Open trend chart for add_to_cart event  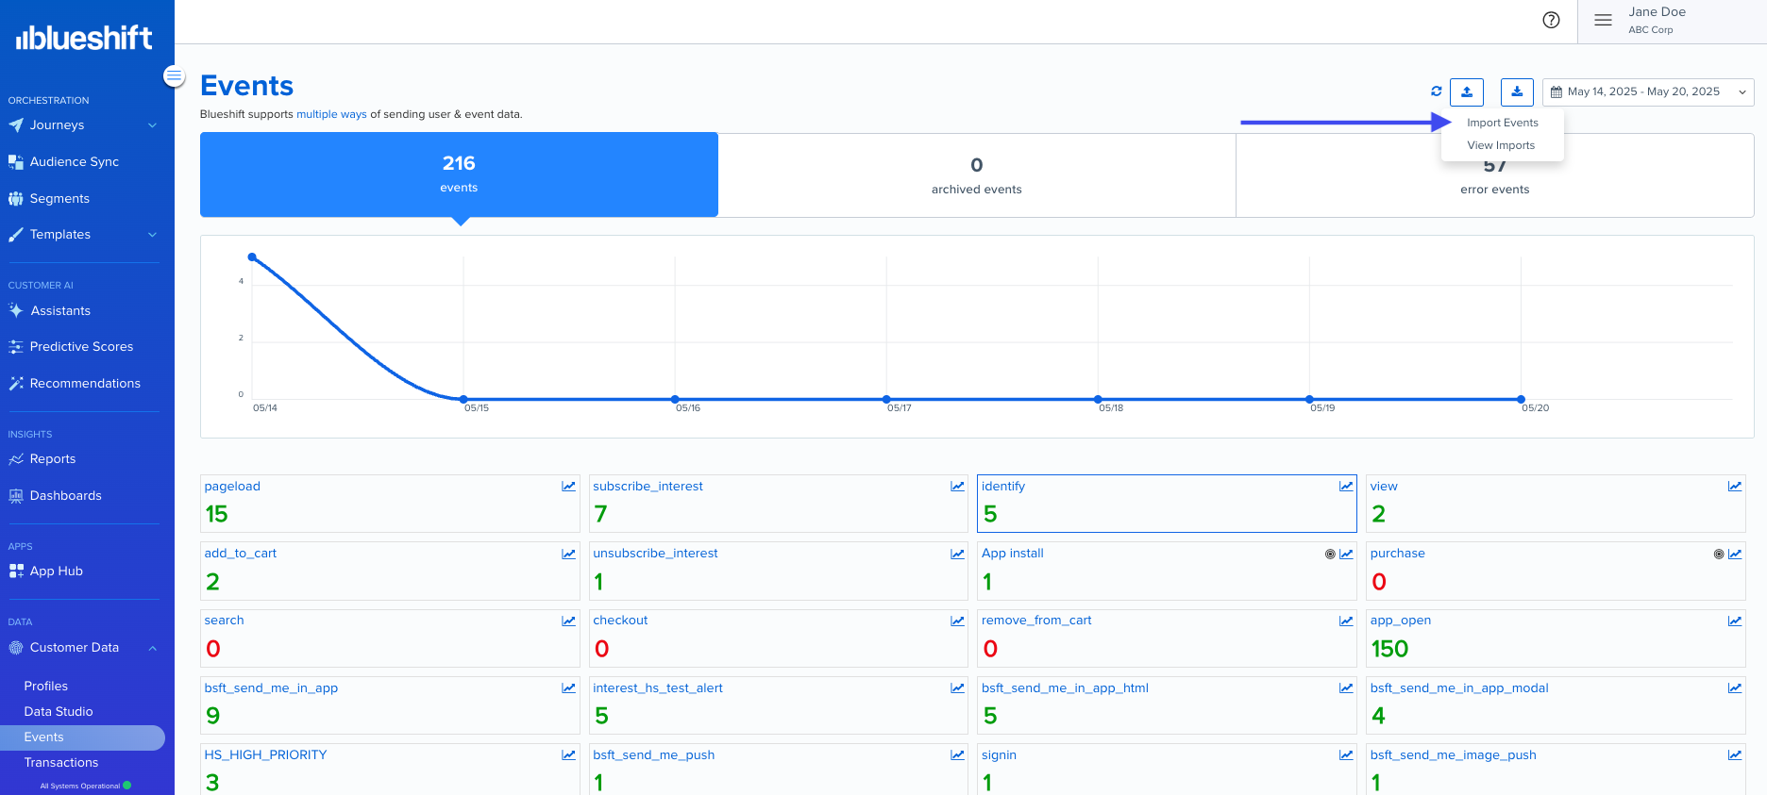pyautogui.click(x=568, y=554)
